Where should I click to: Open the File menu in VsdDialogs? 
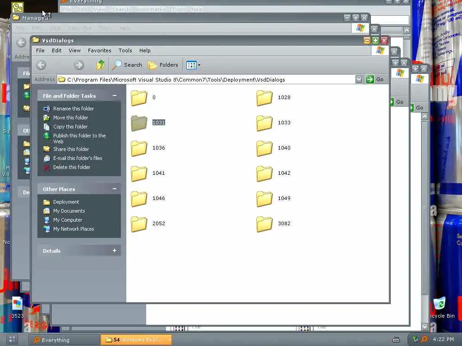(40, 50)
